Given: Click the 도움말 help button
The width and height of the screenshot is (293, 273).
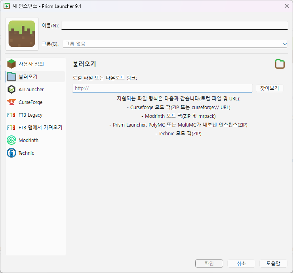Looking at the screenshot, I should coord(273,263).
